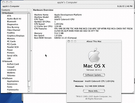Screen dimensions: 135x103
Task: Click the sidebar scrollbar thumb
Action: (29, 47)
